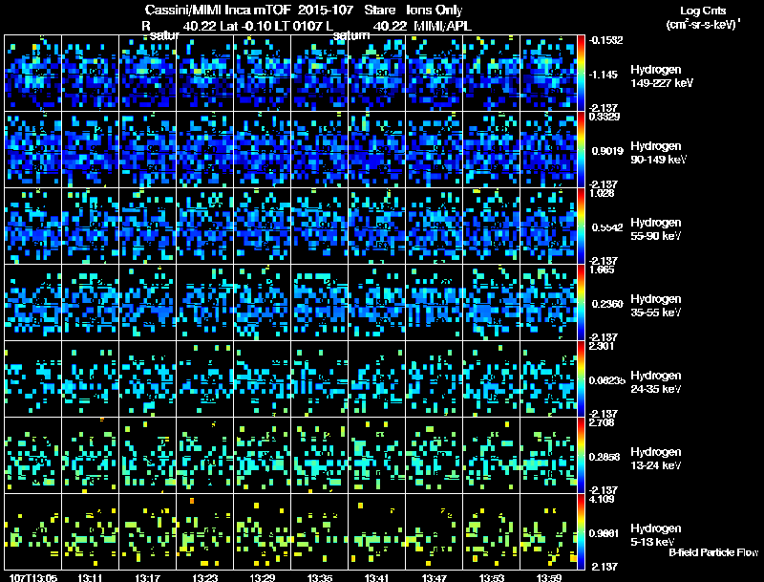
Task: Click the Hydrogen 35-55 keV row label
Action: click(x=655, y=306)
